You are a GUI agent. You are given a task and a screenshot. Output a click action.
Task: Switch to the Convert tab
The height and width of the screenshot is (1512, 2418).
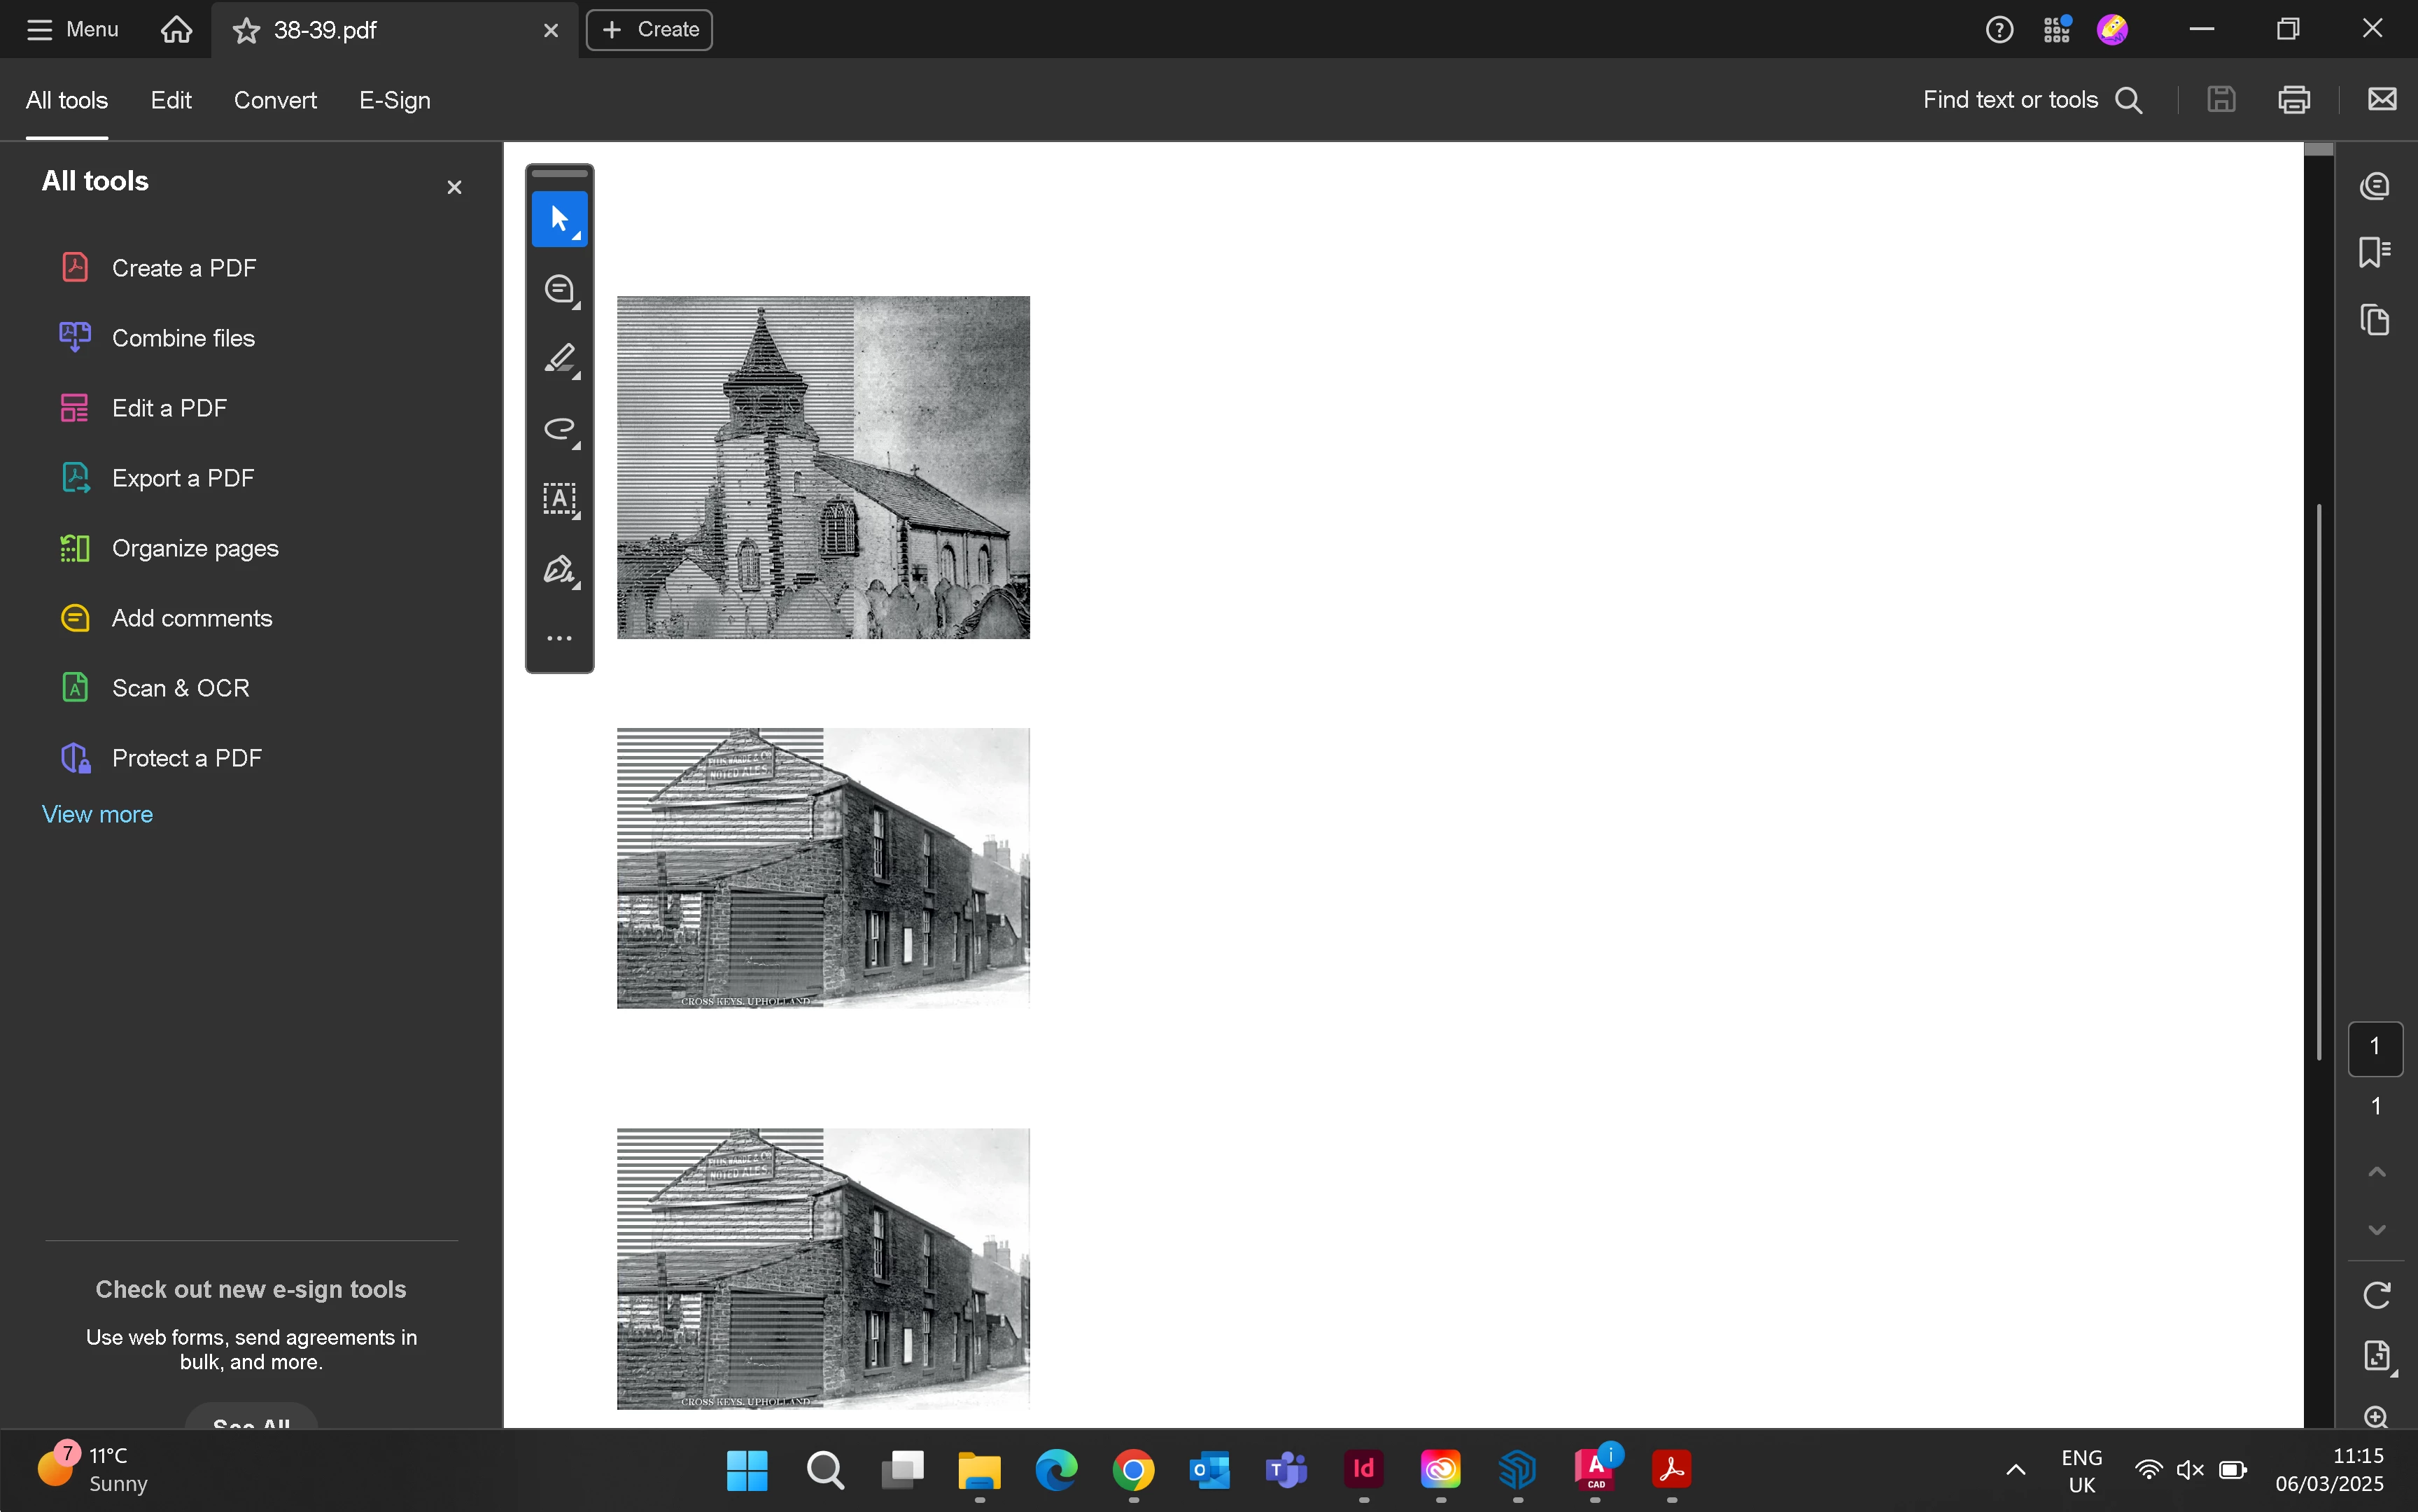[x=275, y=100]
